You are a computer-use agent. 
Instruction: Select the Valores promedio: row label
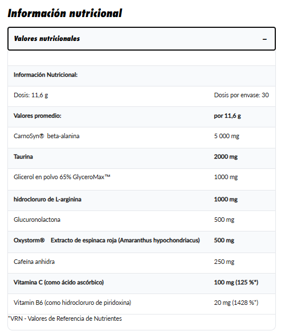[38, 115]
